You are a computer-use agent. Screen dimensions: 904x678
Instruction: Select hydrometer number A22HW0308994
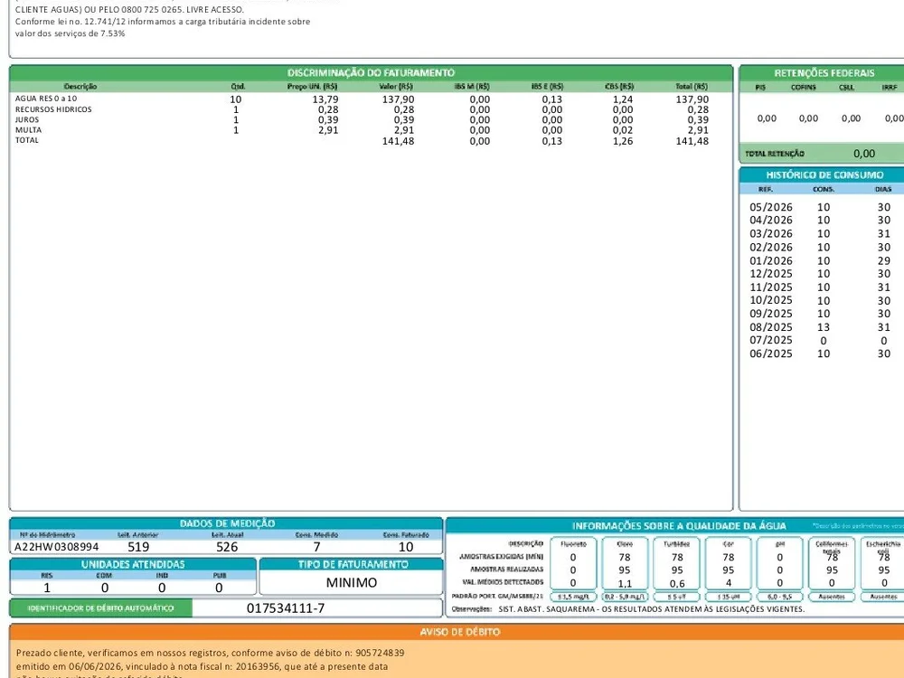[x=56, y=547]
